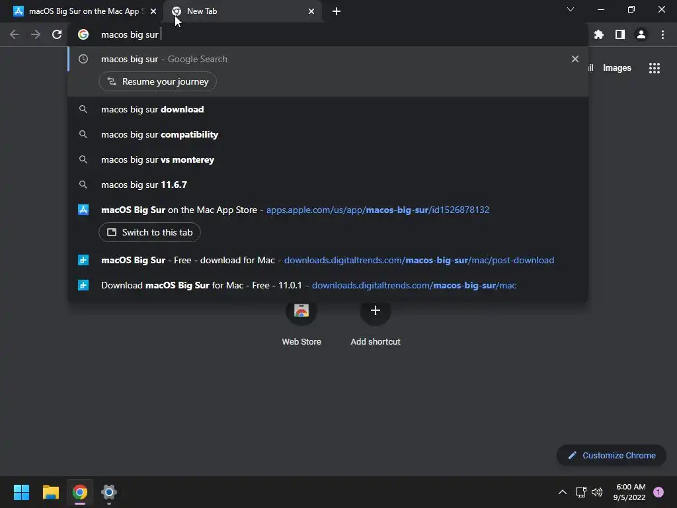Click the App Store icon beside macOS Big Sur suggestion

tap(83, 210)
